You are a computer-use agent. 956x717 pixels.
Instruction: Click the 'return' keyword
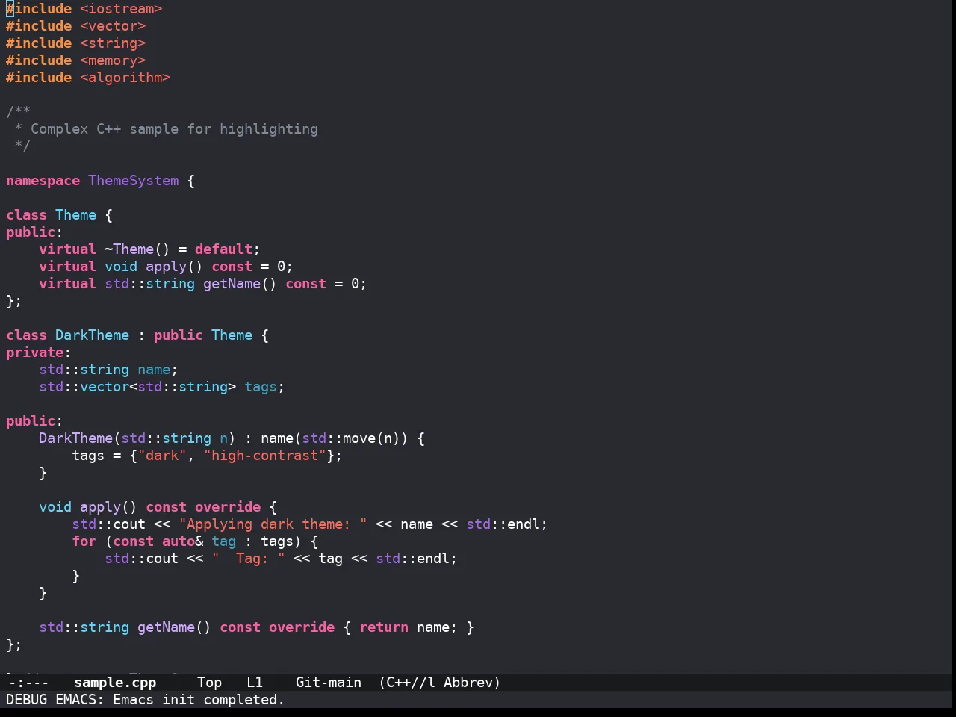(384, 627)
